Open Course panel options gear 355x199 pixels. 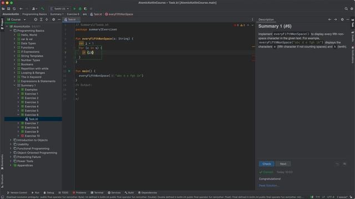point(54,20)
